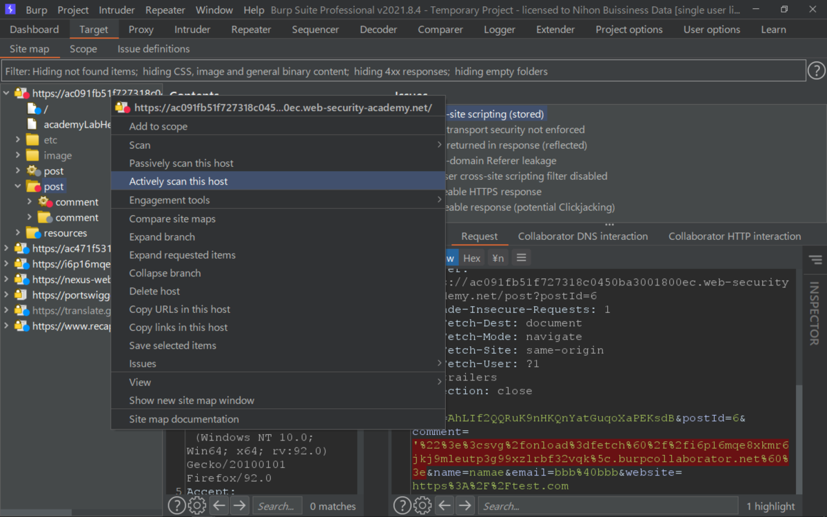Click the 'resources' folder icon
Screen dimensions: 827x517
[x=32, y=233]
